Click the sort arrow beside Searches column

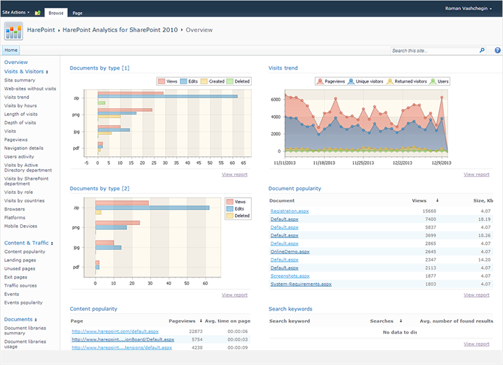pos(401,321)
